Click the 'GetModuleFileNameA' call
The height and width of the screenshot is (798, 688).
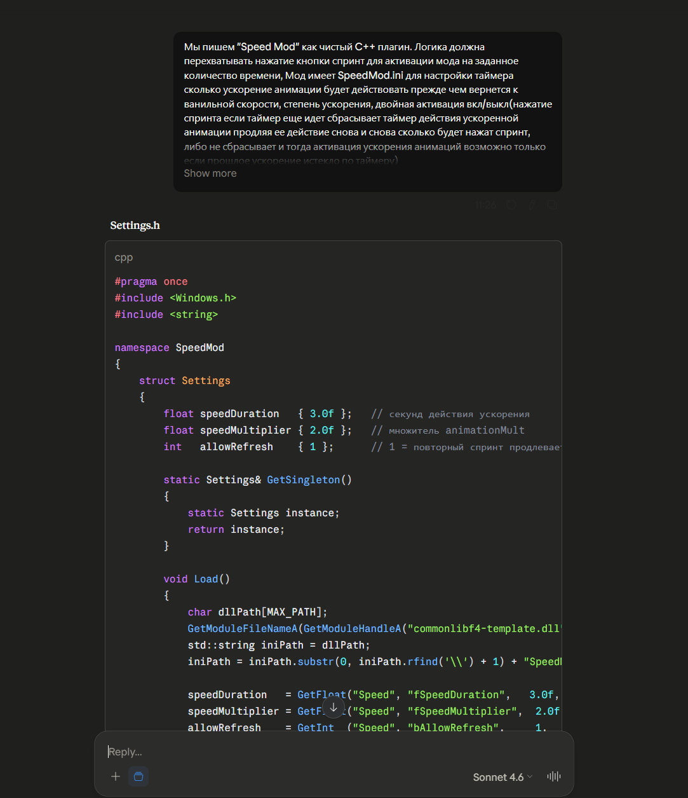tap(243, 629)
